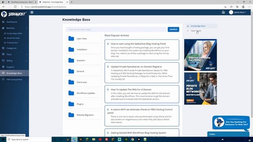Open Tracking Sites submenu item
Image resolution: width=253 pixels, height=142 pixels.
[12, 43]
